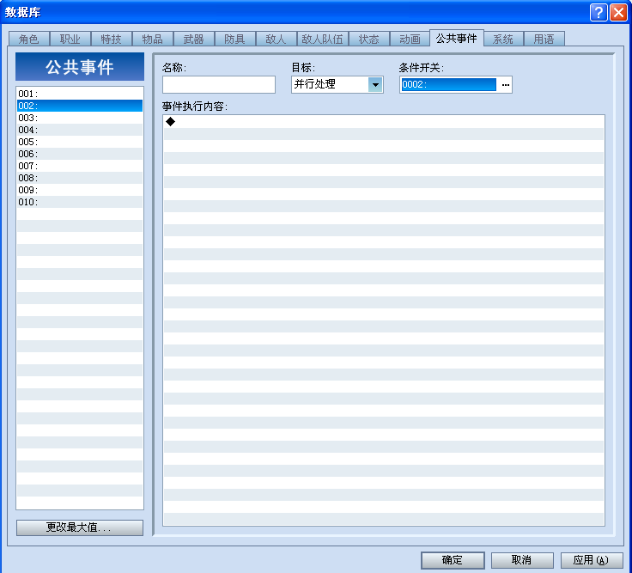Open the 特技 tab
Screen dimensions: 632x573
click(x=112, y=40)
